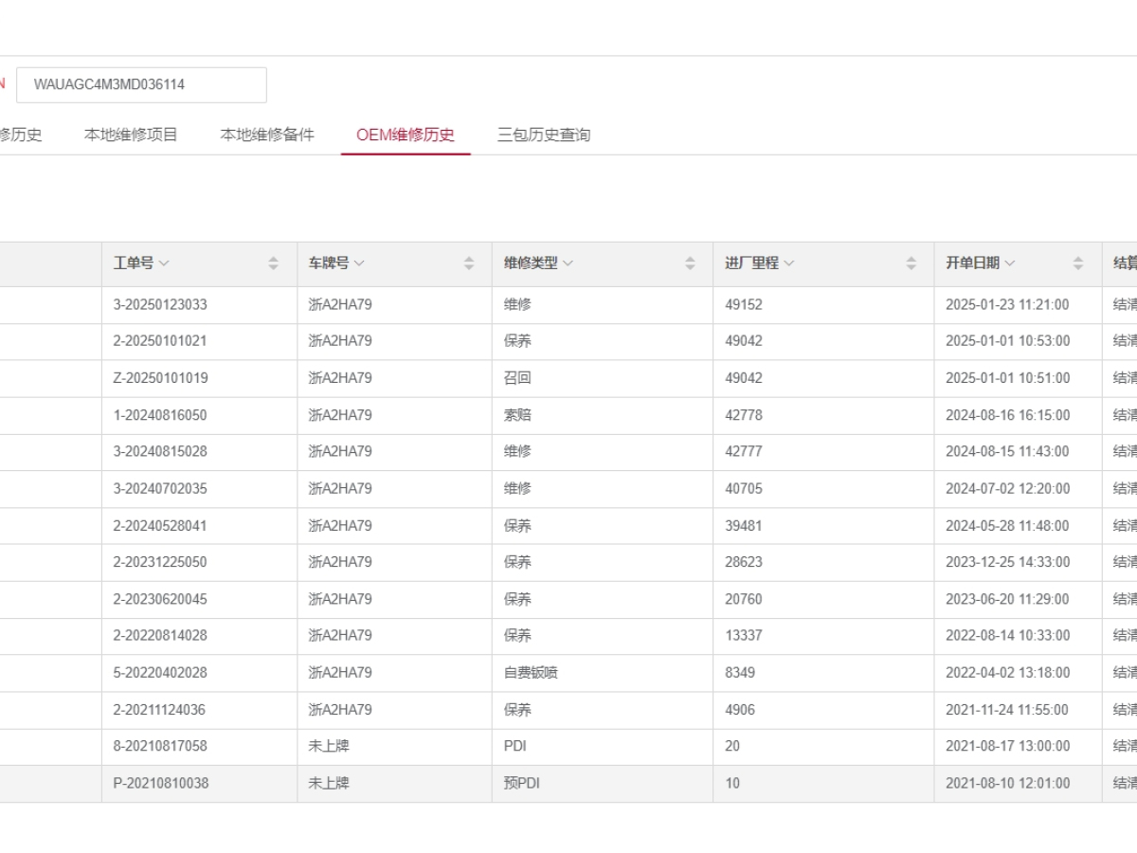Click date 2022-04-02 13:18:00
The image size is (1137, 853).
point(1007,672)
